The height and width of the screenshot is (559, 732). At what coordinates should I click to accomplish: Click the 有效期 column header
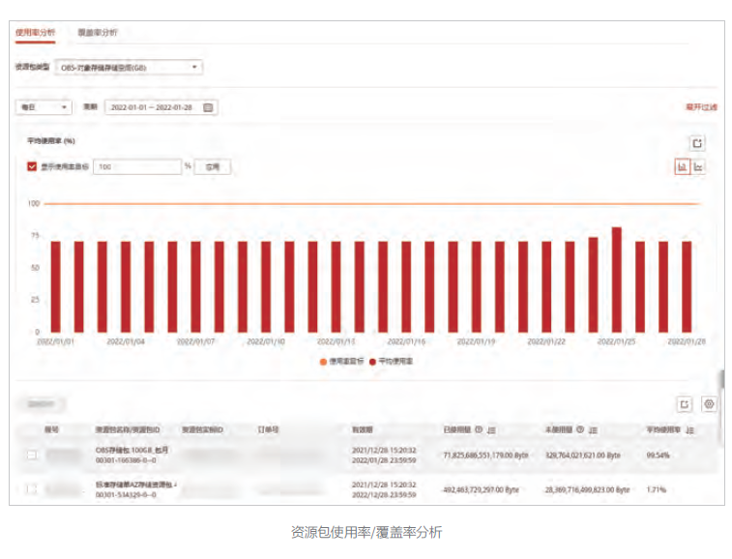[x=363, y=429]
